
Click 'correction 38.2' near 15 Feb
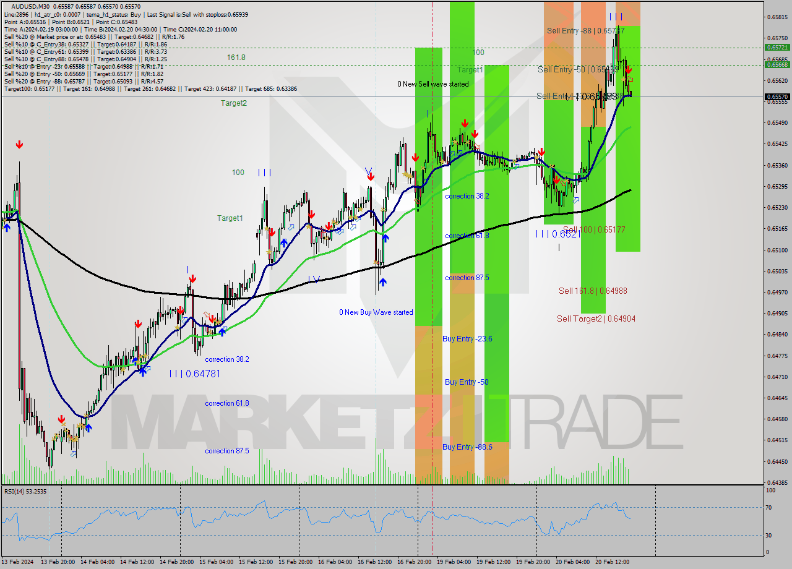227,359
